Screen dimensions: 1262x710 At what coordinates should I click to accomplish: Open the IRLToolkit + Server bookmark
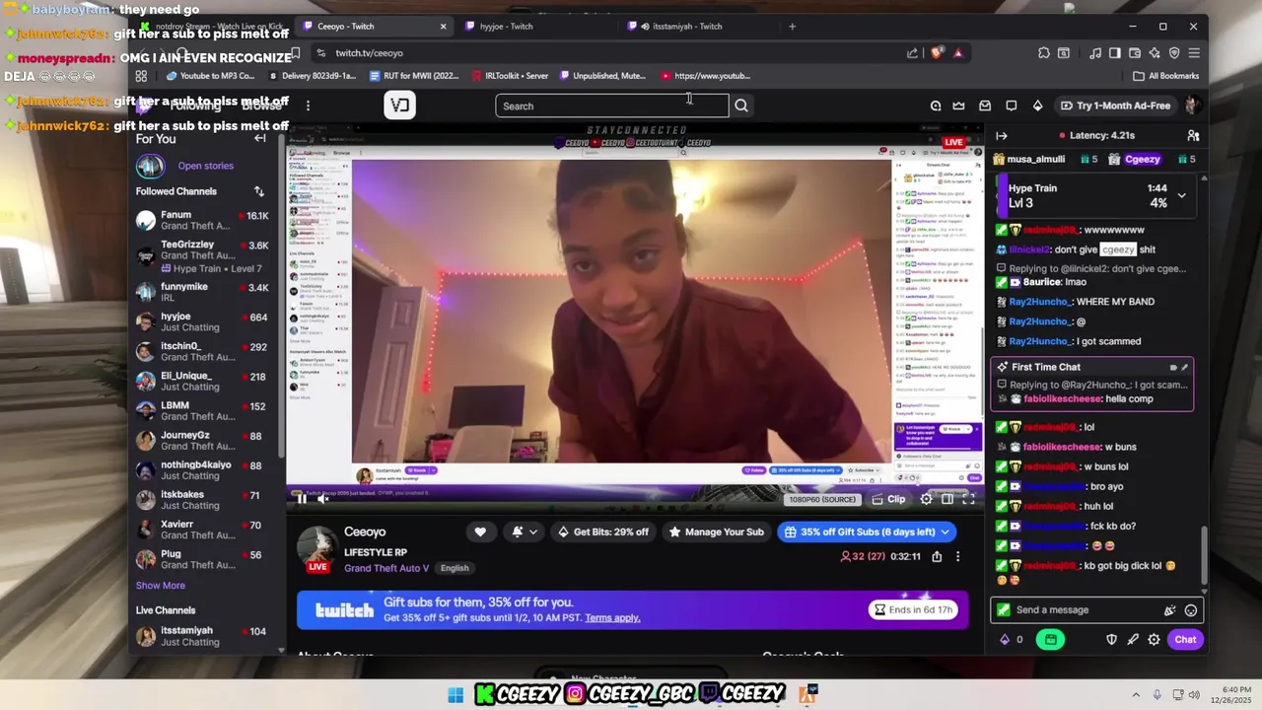(509, 76)
